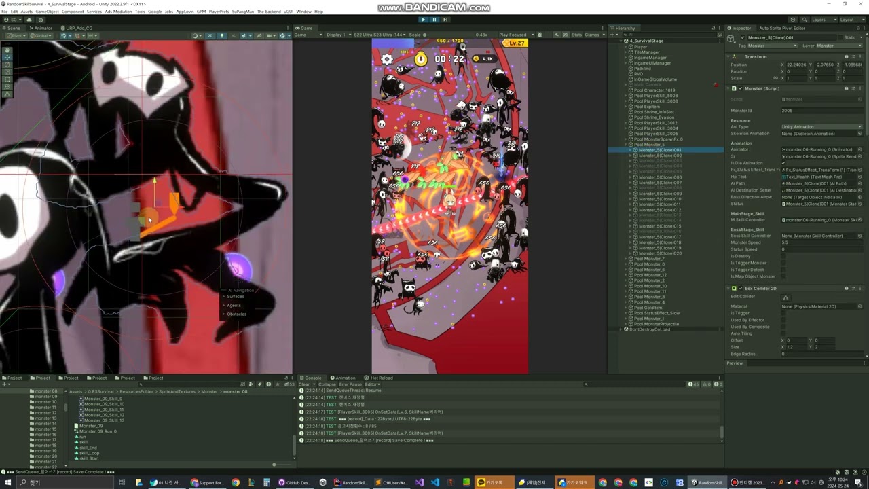Toggle the Static checkbox in Inspector

[x=839, y=38]
